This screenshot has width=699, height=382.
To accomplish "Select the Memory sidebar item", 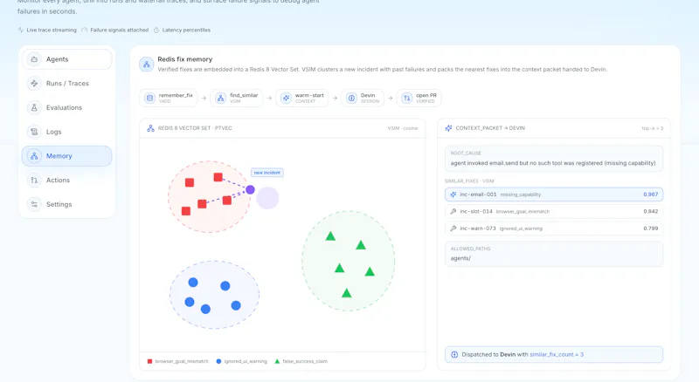I will pos(67,156).
